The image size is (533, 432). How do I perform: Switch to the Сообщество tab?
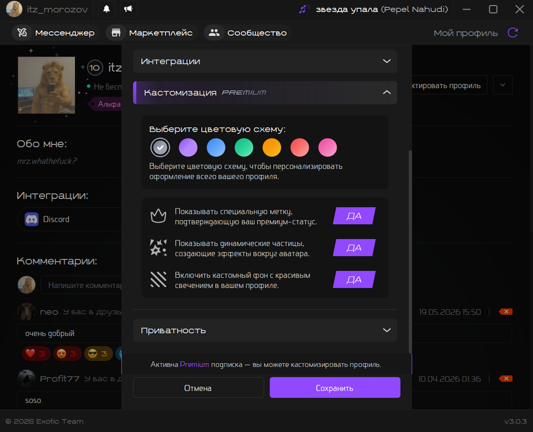point(248,32)
